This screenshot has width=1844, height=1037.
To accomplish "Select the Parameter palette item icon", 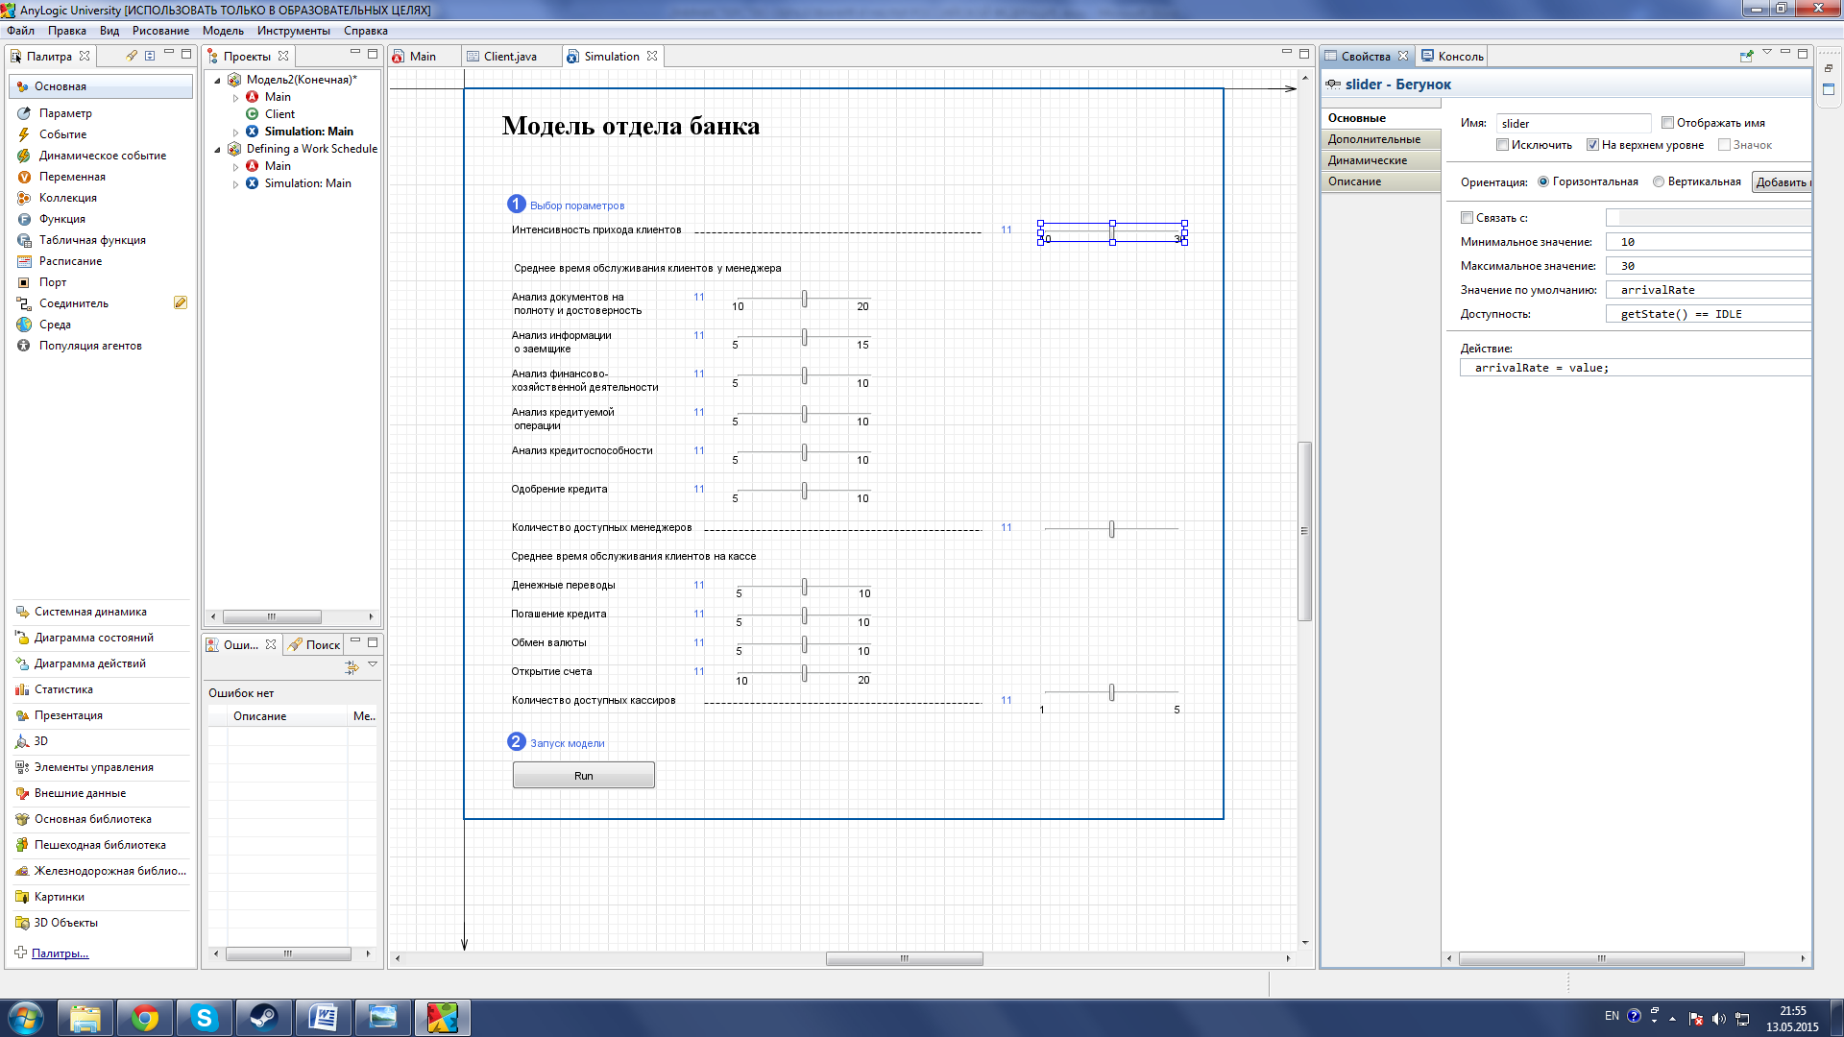I will pos(24,113).
